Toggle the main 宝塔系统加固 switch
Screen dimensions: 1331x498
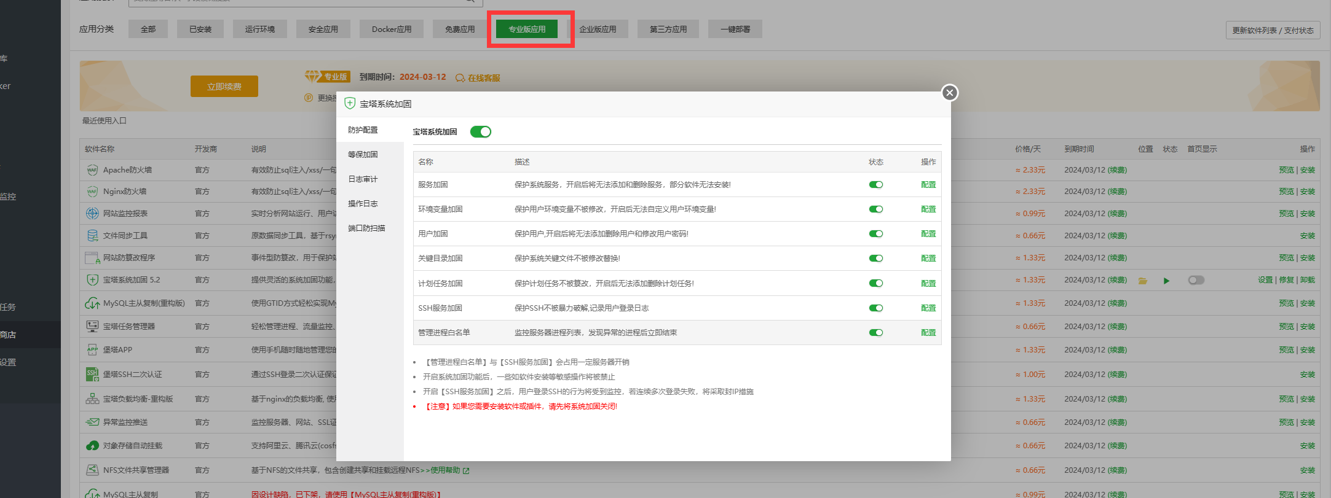481,131
